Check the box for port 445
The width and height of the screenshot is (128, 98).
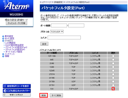(113, 60)
